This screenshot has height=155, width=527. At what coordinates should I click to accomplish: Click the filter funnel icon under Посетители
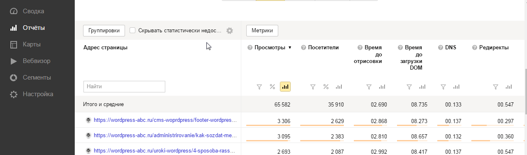[314, 87]
